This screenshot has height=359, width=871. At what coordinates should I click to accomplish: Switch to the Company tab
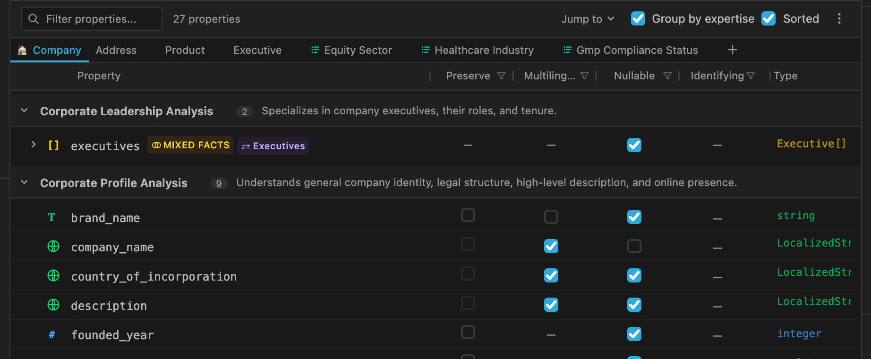[50, 50]
